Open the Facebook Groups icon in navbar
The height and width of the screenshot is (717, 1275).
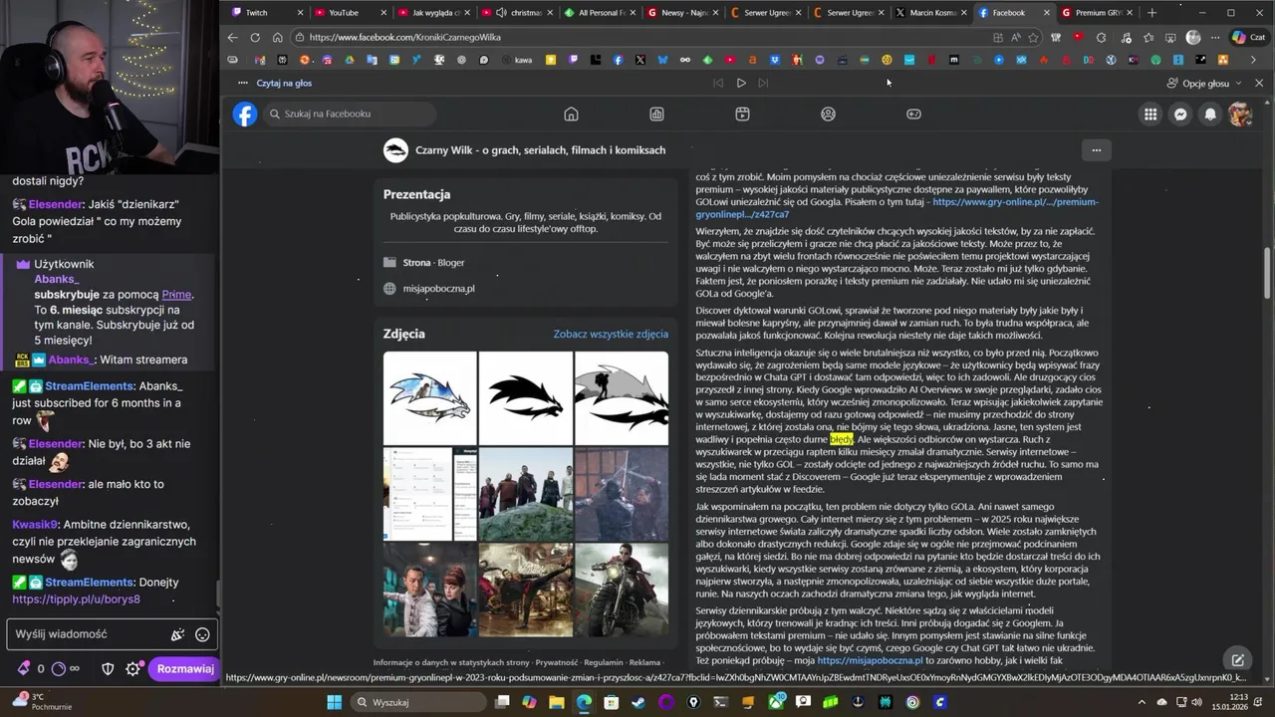click(828, 114)
